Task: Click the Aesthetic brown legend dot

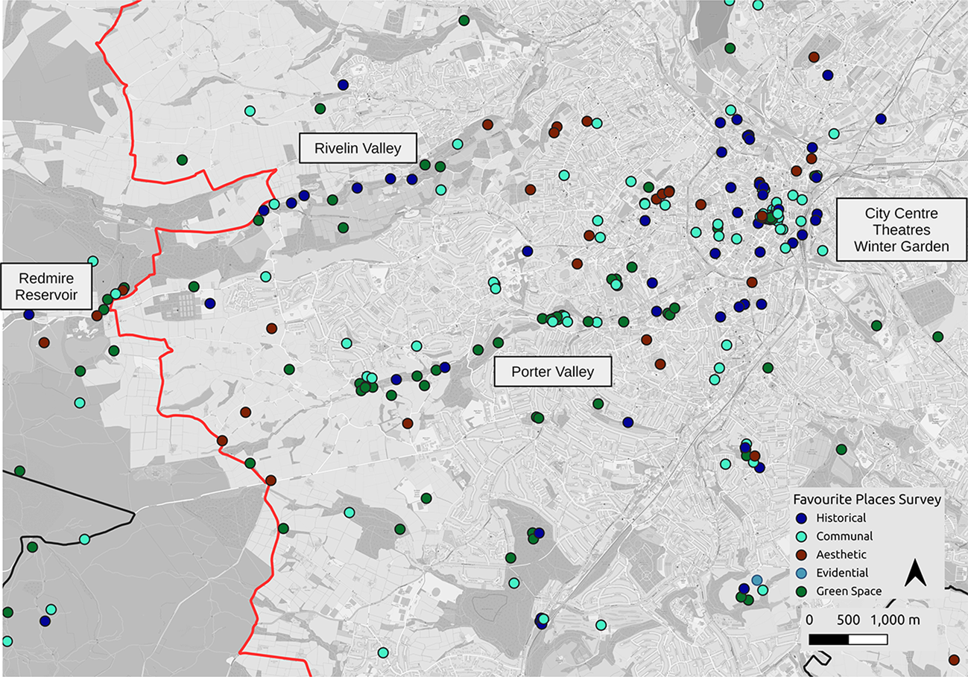Action: click(x=801, y=555)
